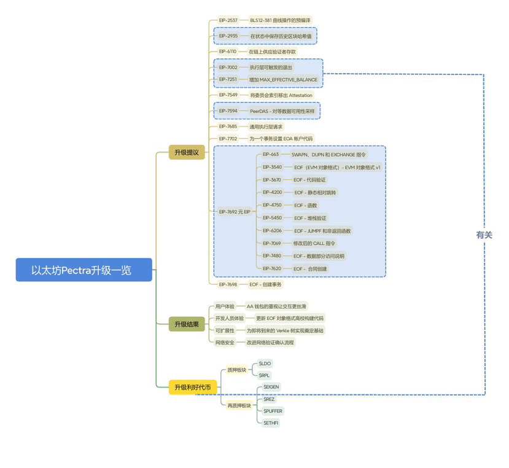The width and height of the screenshot is (509, 468).
Task: Select the EIP-7594 node
Action: tap(228, 111)
